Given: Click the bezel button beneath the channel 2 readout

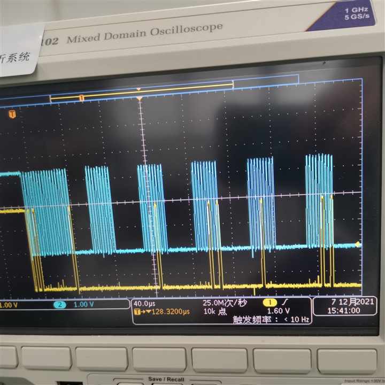Looking at the screenshot, I should pyautogui.click(x=102, y=358).
